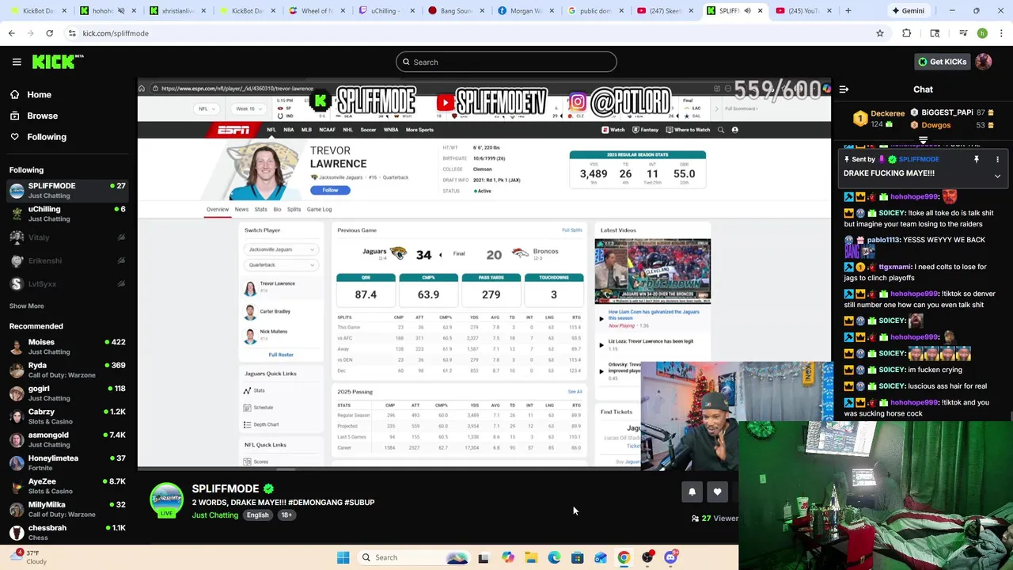Viewport: 1013px width, 570px height.
Task: Click Get KICKs button
Action: click(942, 62)
